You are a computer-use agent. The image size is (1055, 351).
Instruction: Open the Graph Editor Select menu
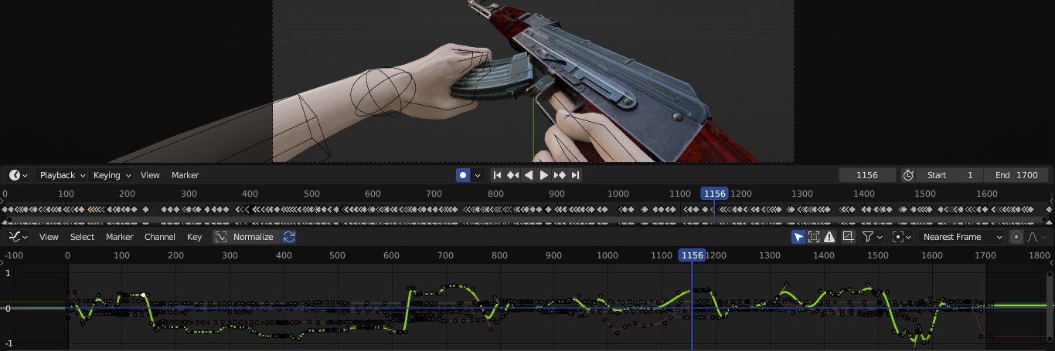pos(82,237)
